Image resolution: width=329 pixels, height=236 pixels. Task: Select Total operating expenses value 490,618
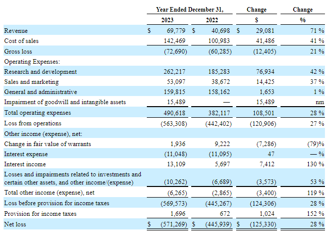[x=174, y=113]
